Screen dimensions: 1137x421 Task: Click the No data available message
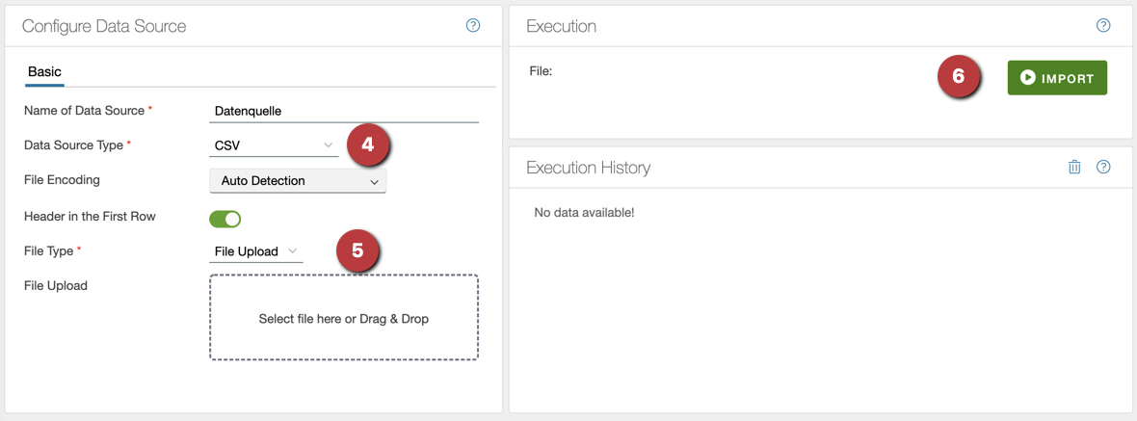click(x=584, y=212)
